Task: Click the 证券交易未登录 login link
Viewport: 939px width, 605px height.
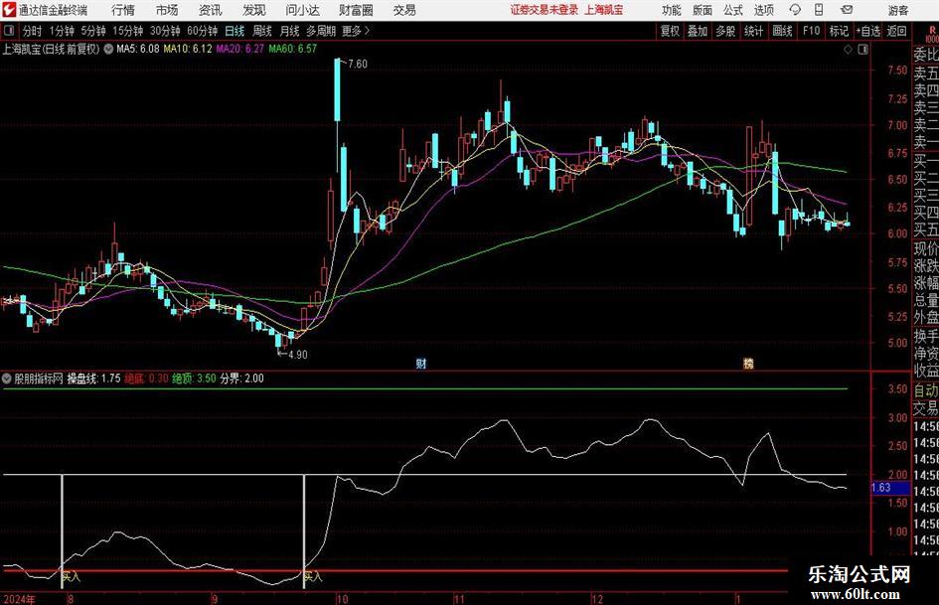Action: 545,10
